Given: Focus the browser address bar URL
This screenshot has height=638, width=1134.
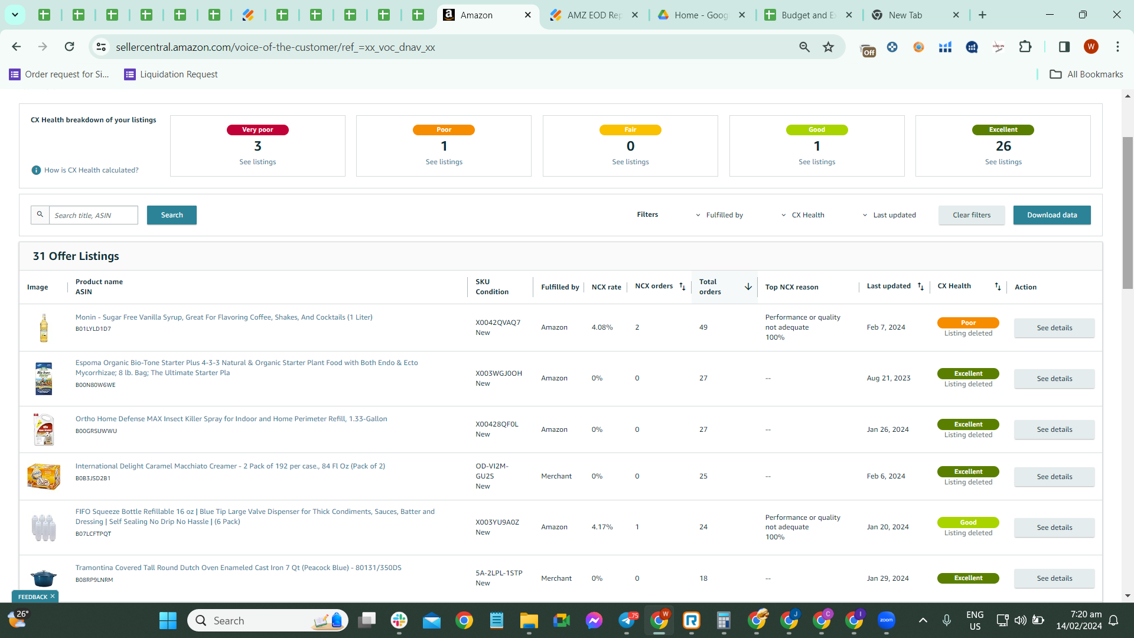Looking at the screenshot, I should click(x=275, y=47).
